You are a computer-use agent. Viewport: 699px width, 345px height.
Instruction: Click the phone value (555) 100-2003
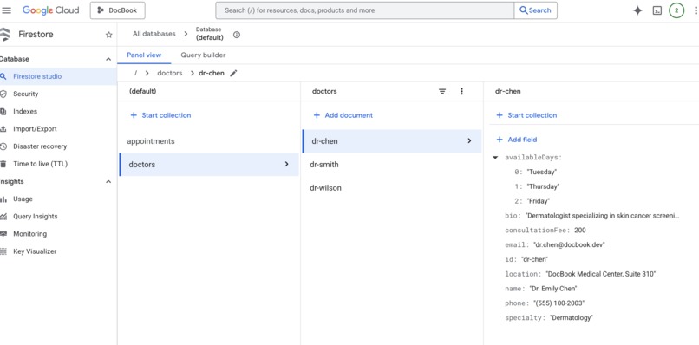[x=559, y=303]
